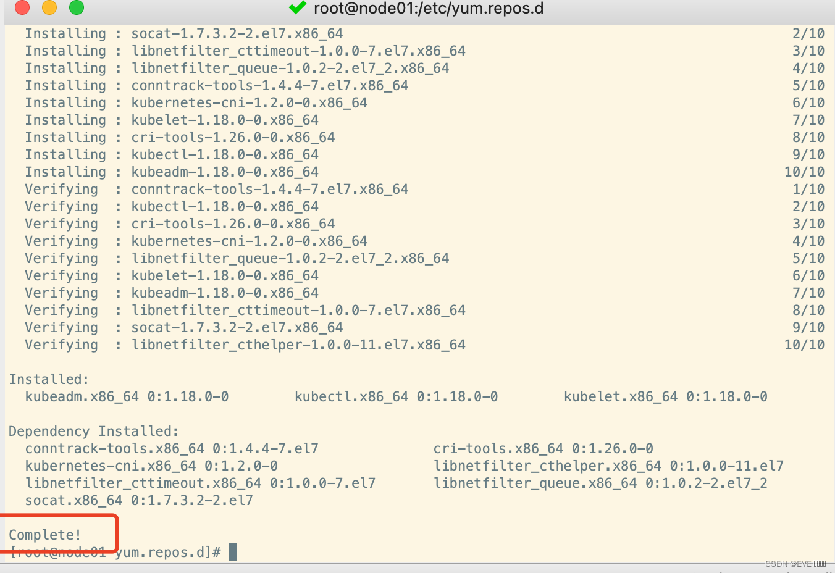Click 'conntrack-tools-1.4.4-7.el7.x86_64' on the Verifying line
The width and height of the screenshot is (835, 573).
[x=270, y=190]
